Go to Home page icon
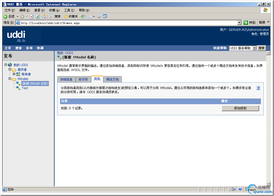 pos(44,16)
